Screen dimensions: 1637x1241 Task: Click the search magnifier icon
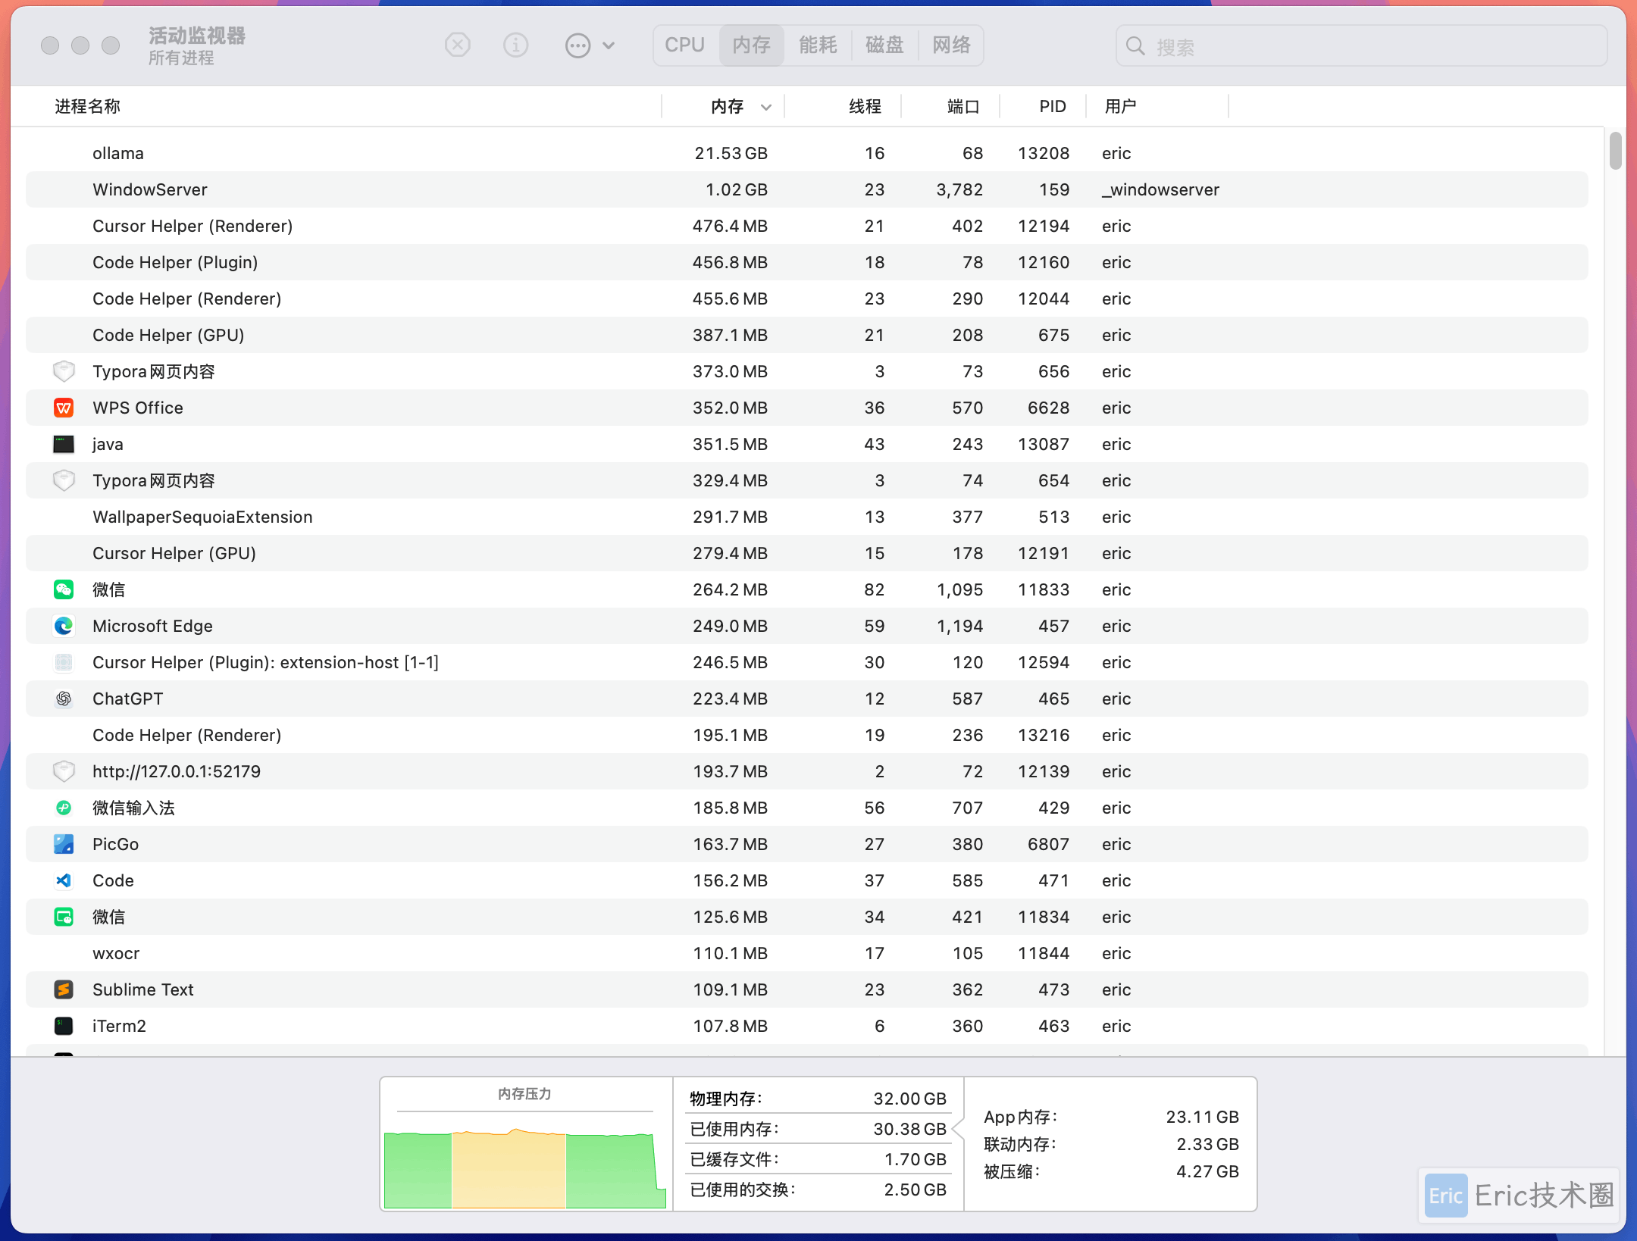point(1135,46)
